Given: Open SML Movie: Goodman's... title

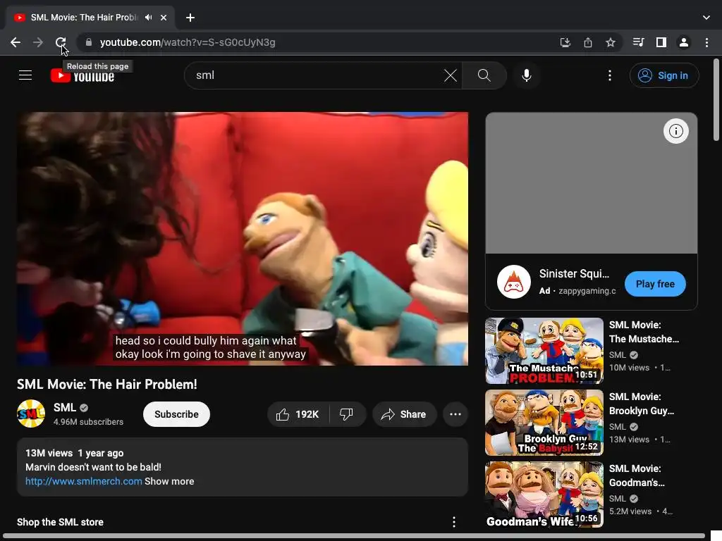Looking at the screenshot, I should click(x=637, y=475).
